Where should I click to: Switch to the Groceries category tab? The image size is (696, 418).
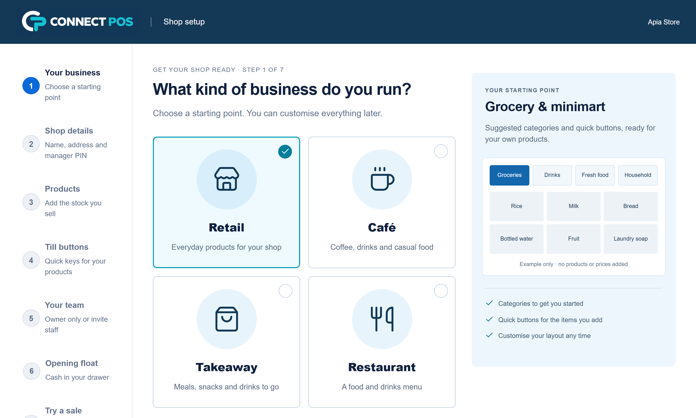click(509, 175)
